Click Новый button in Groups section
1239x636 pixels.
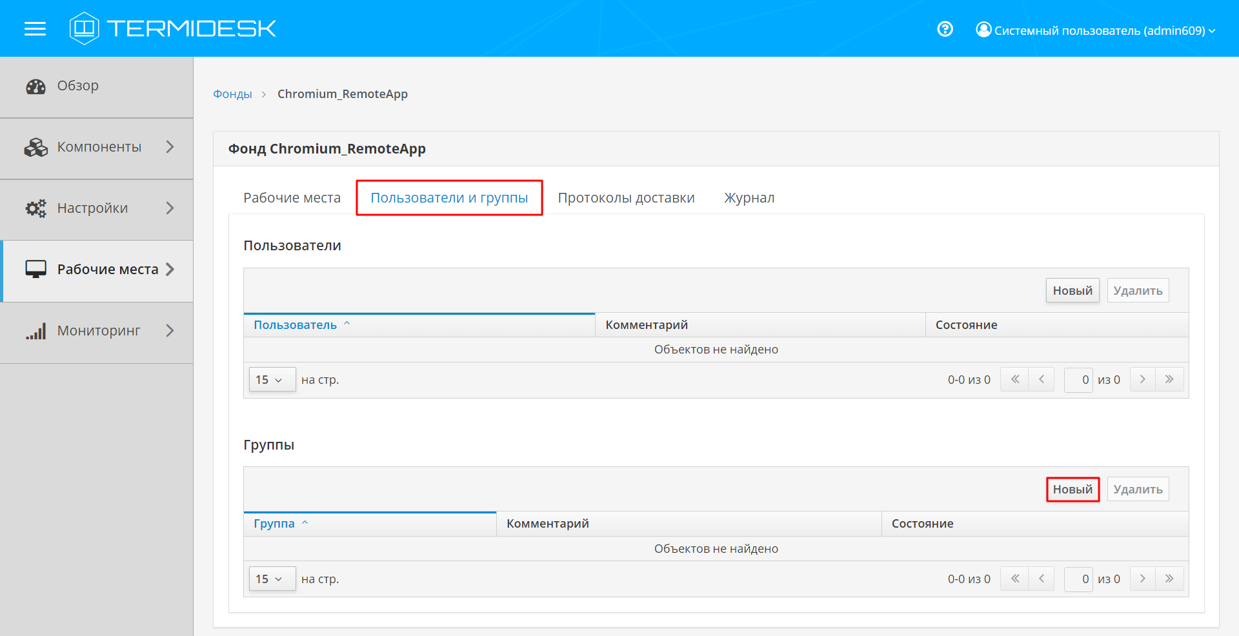click(1072, 490)
